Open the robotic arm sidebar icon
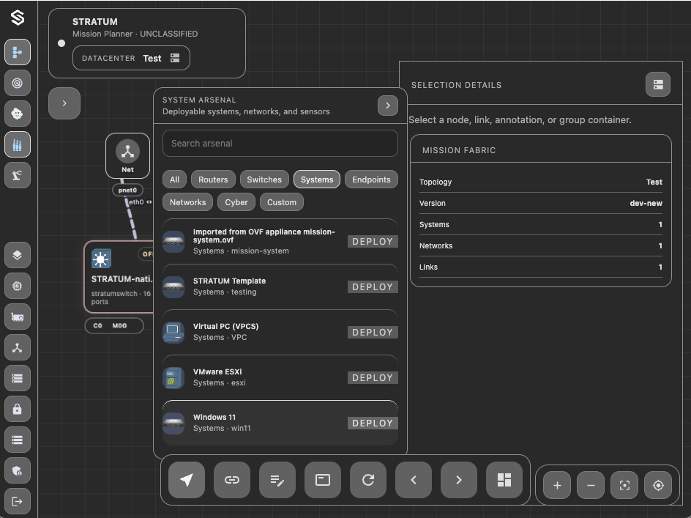Screen dimensions: 691x518 point(17,176)
